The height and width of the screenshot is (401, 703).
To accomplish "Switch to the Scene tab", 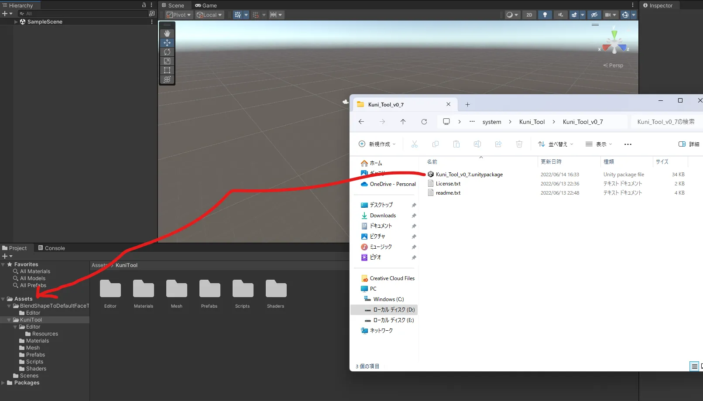I will tap(173, 6).
